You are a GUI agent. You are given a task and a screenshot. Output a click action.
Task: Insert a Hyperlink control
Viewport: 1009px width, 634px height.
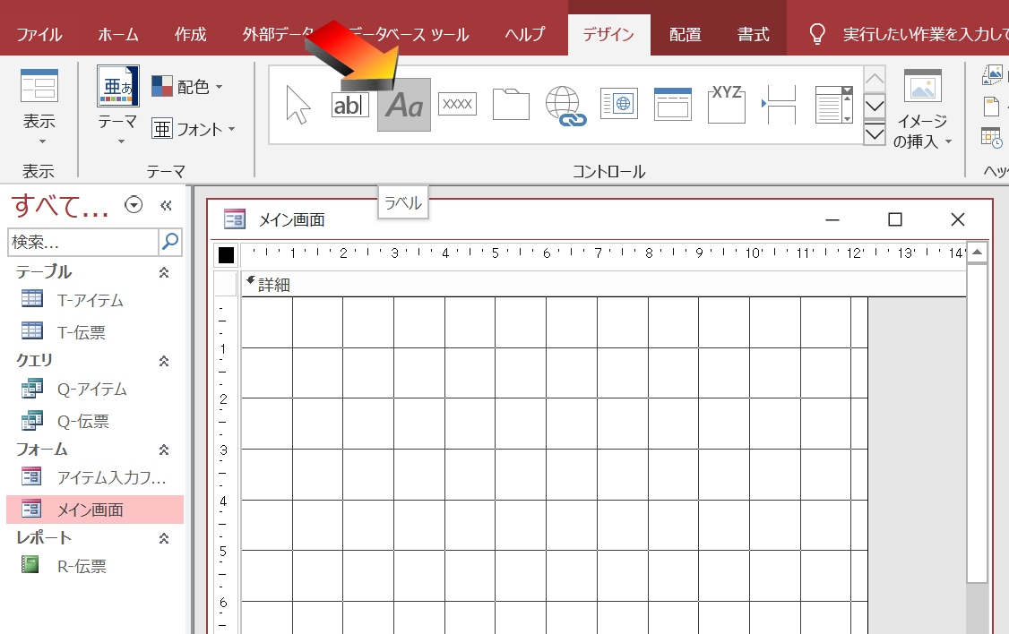(565, 105)
